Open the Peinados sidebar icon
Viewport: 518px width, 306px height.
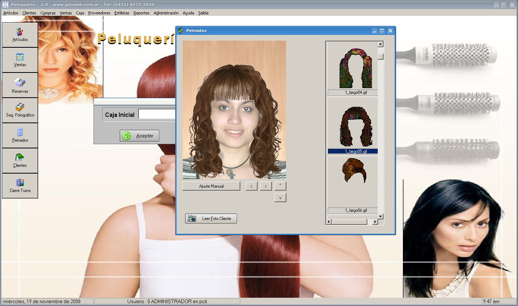[20, 136]
